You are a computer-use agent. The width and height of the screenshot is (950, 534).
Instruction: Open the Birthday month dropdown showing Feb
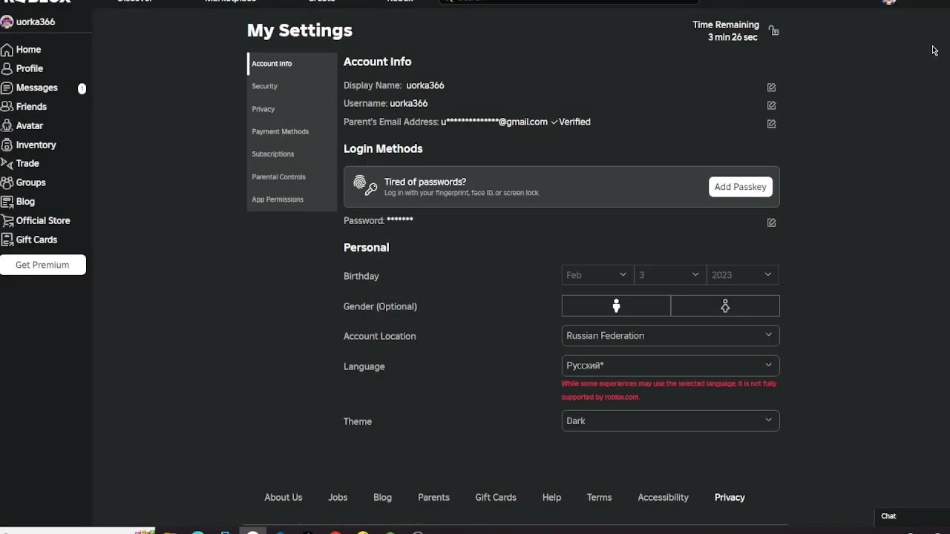pyautogui.click(x=598, y=275)
